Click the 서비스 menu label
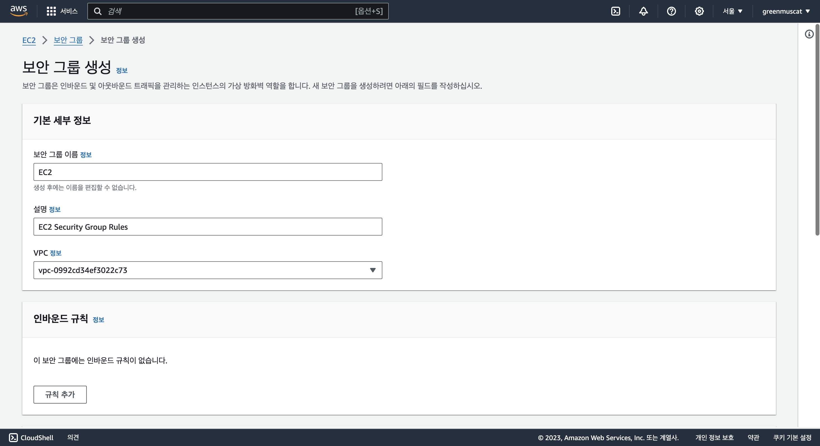This screenshot has height=446, width=820. tap(69, 11)
